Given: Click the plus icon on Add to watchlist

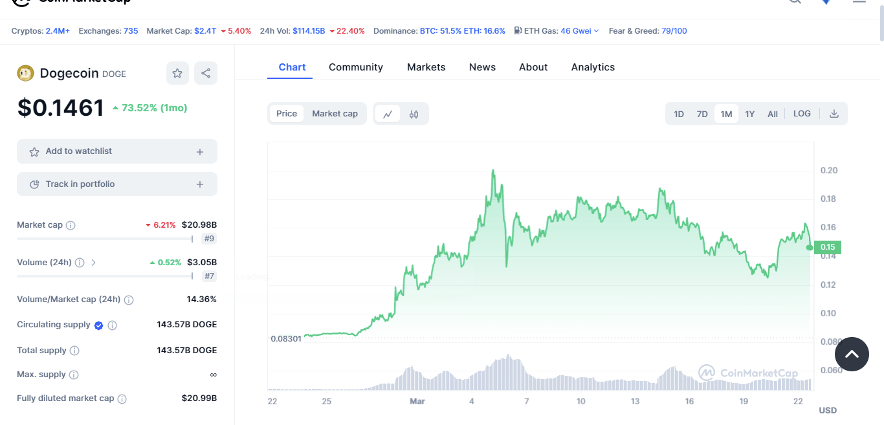Looking at the screenshot, I should pos(200,152).
